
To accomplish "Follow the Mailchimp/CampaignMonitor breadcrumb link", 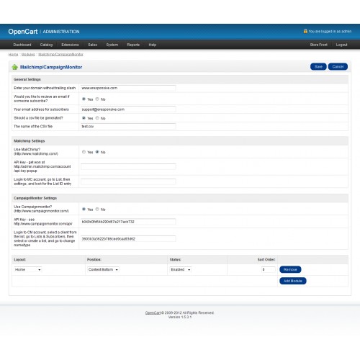I will (x=60, y=55).
